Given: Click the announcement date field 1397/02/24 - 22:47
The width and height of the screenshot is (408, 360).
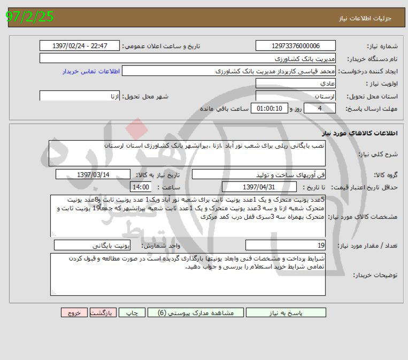Looking at the screenshot, I should click(x=80, y=46).
